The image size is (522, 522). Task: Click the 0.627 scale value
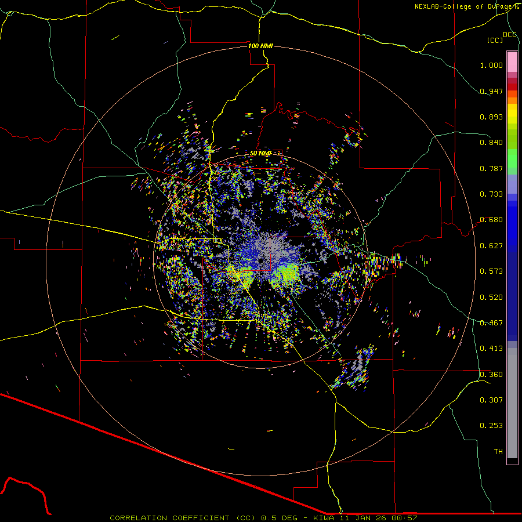point(491,246)
